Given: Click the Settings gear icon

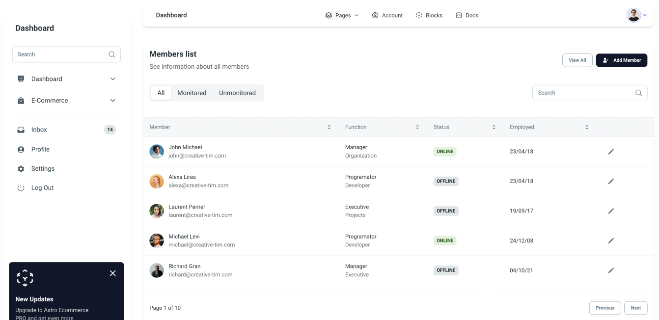Looking at the screenshot, I should click(21, 169).
